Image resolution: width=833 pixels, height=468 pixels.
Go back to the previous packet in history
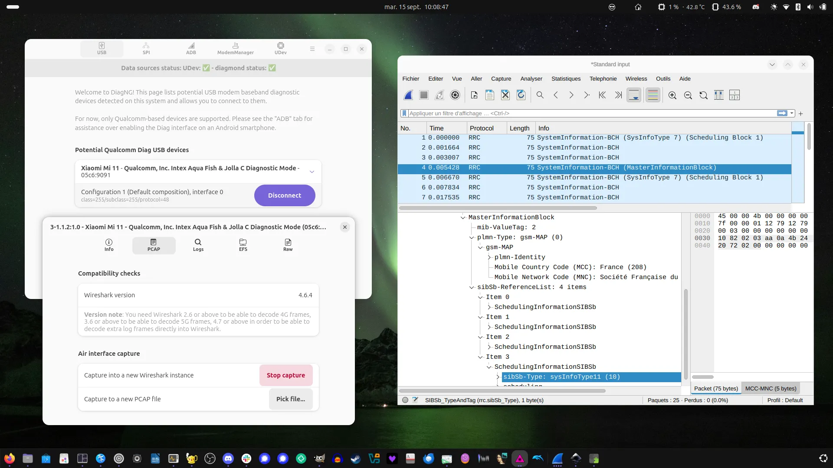pos(556,95)
